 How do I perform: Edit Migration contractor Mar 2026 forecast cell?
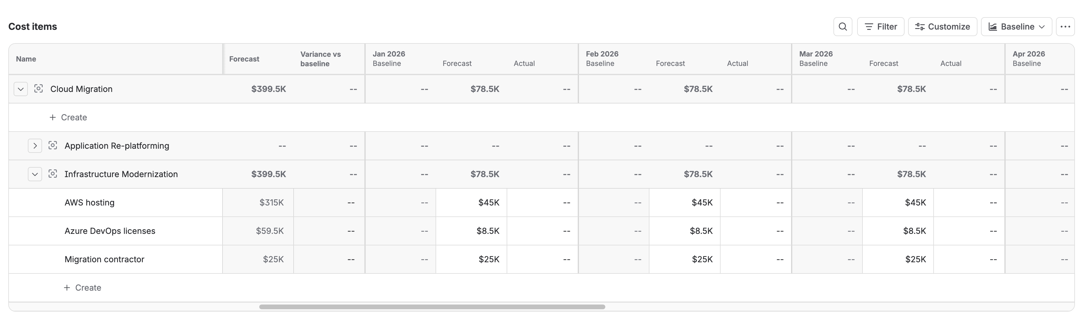pos(898,259)
